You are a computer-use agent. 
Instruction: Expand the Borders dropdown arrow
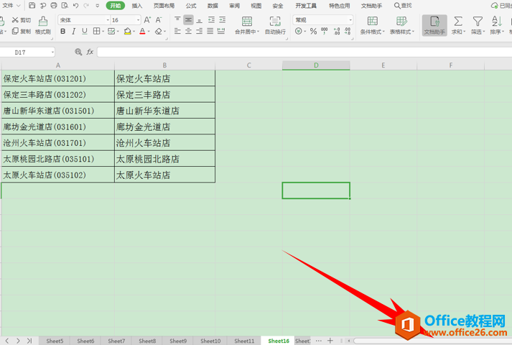[103, 32]
